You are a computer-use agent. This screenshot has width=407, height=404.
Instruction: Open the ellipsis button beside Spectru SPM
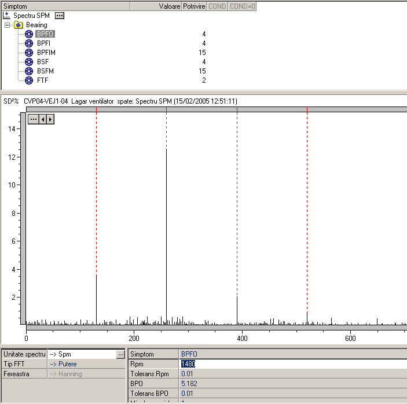click(60, 16)
